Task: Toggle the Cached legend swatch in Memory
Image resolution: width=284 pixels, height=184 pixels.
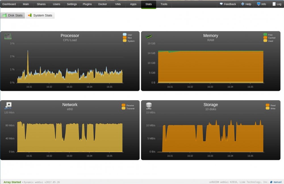Action: tap(265, 37)
